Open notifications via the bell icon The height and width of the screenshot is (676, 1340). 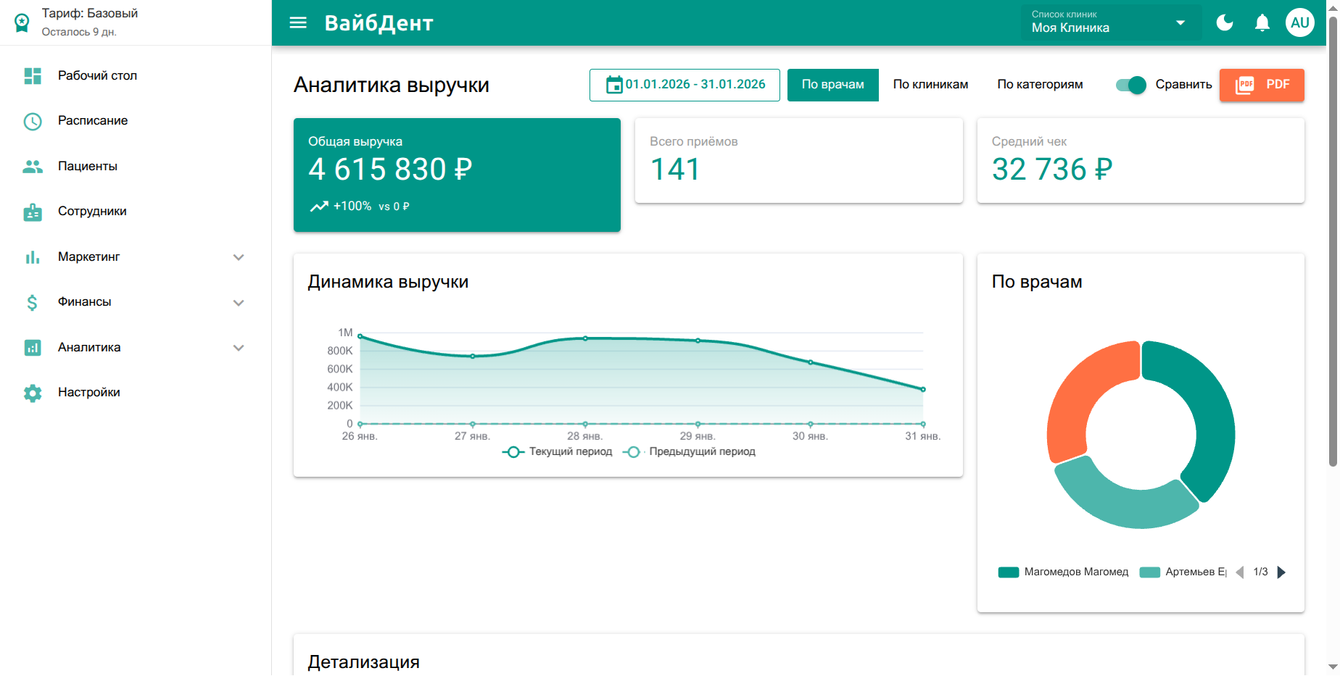[x=1262, y=22]
